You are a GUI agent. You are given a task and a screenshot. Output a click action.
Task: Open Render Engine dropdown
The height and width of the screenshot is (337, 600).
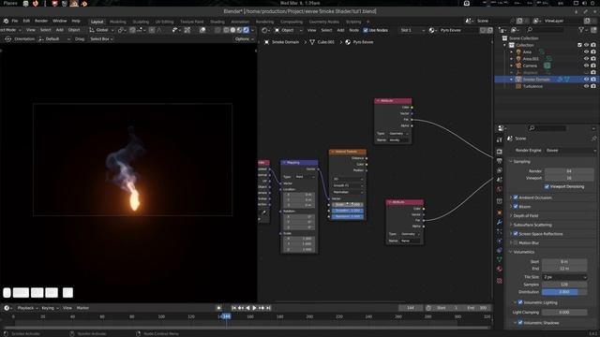click(571, 151)
